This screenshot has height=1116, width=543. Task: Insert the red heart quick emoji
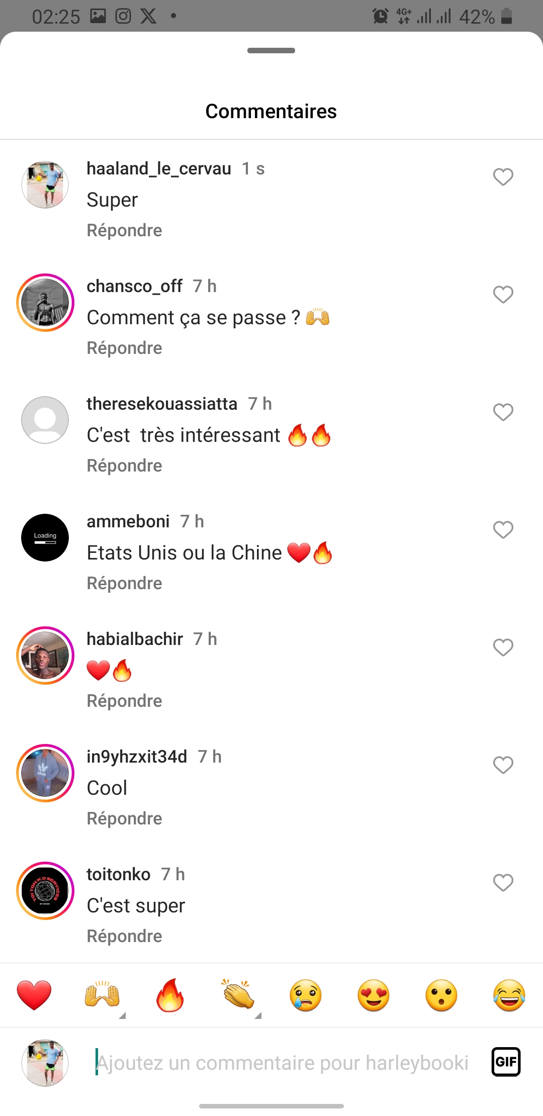coord(34,995)
